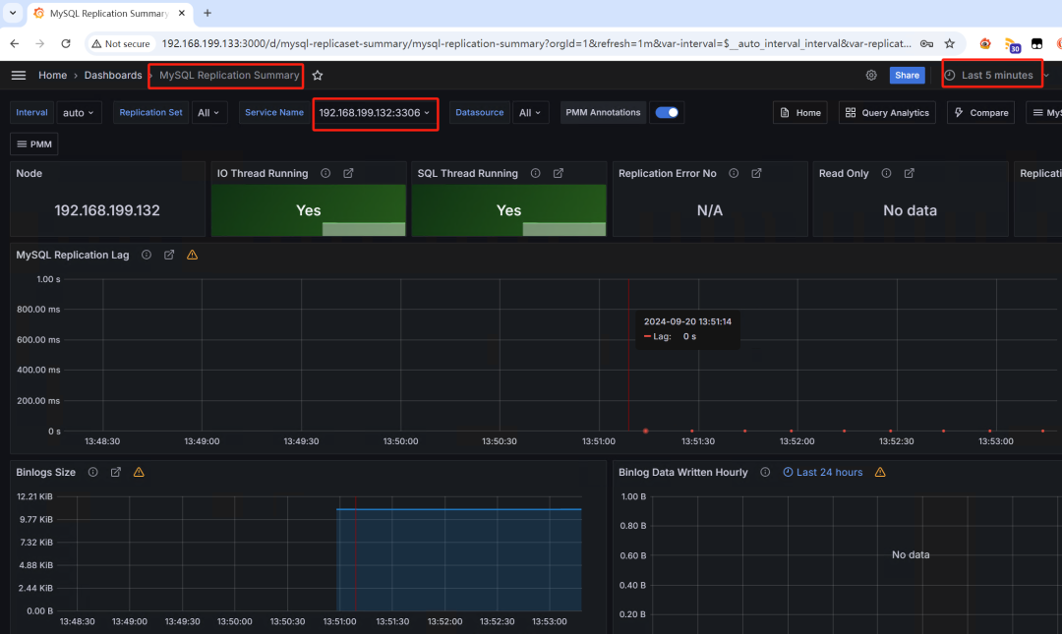Open the Home dashboard link button

(800, 112)
